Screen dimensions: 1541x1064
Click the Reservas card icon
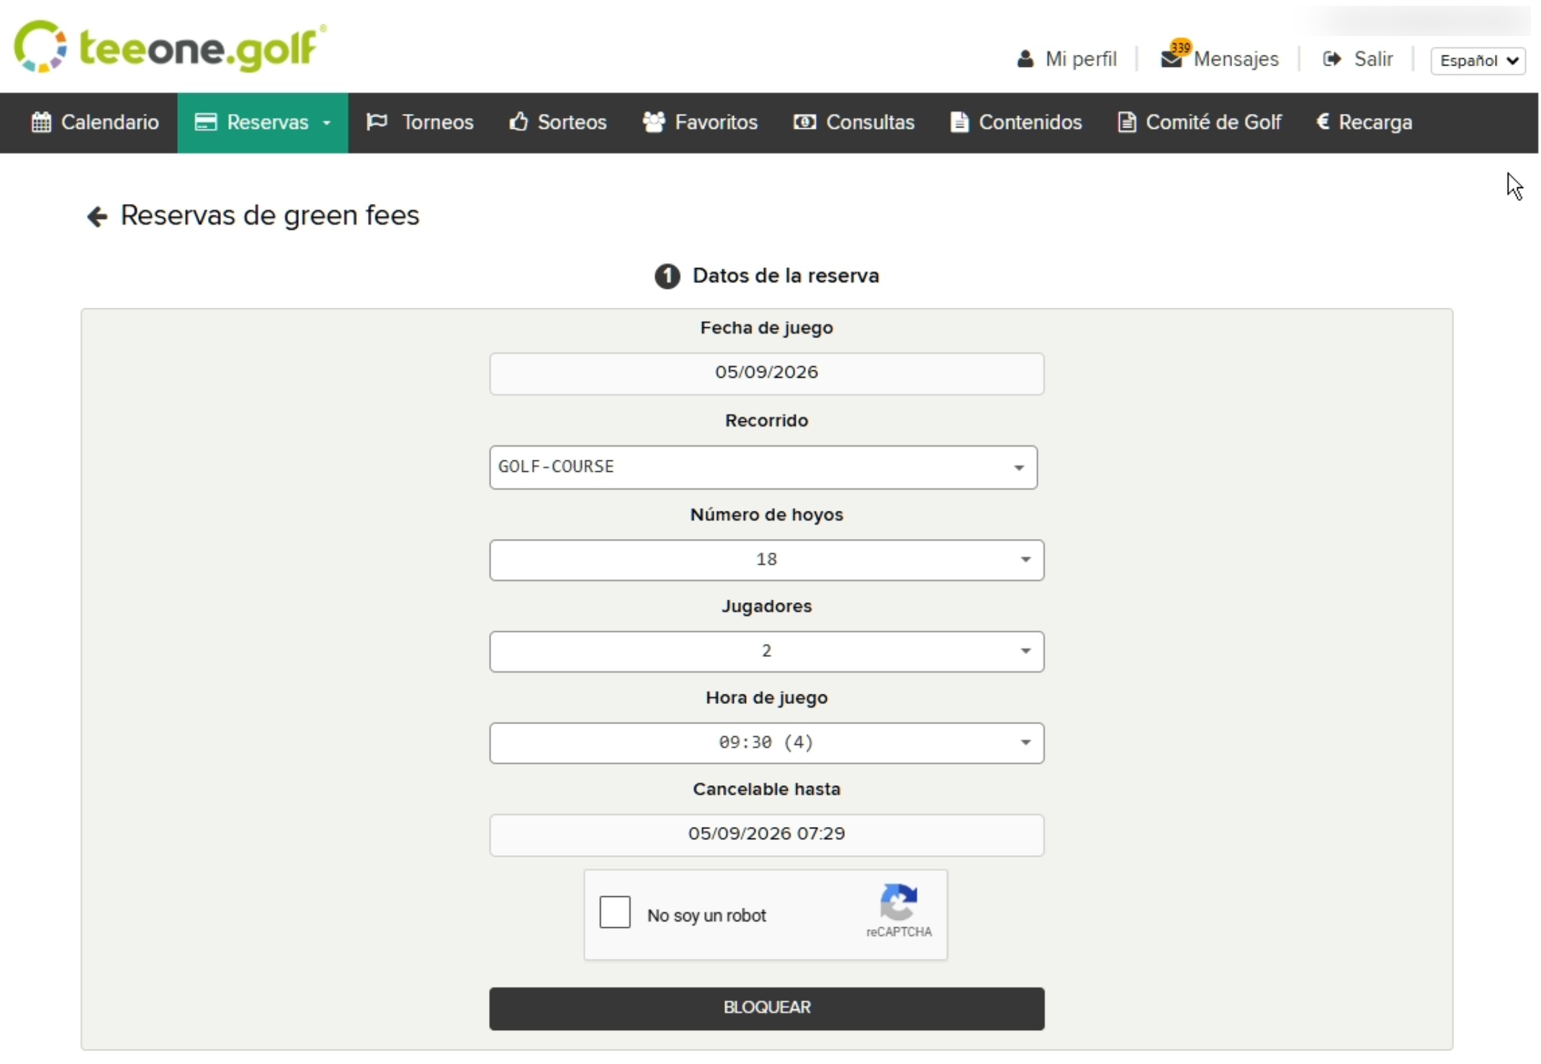(x=206, y=122)
